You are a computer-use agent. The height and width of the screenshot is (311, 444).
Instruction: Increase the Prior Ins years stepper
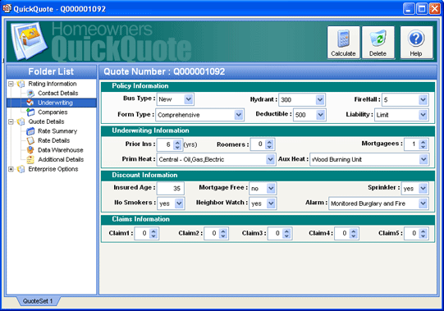177,143
